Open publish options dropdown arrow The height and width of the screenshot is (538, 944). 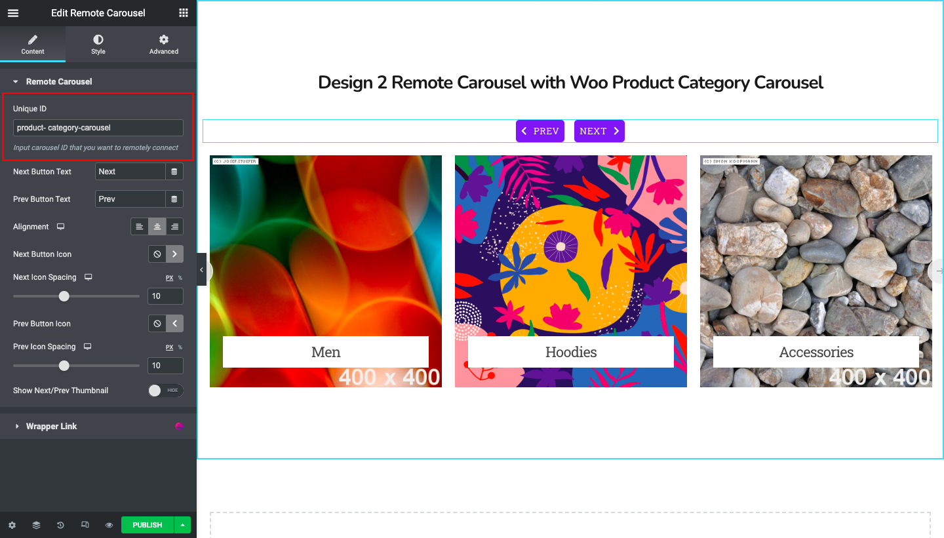(x=182, y=524)
